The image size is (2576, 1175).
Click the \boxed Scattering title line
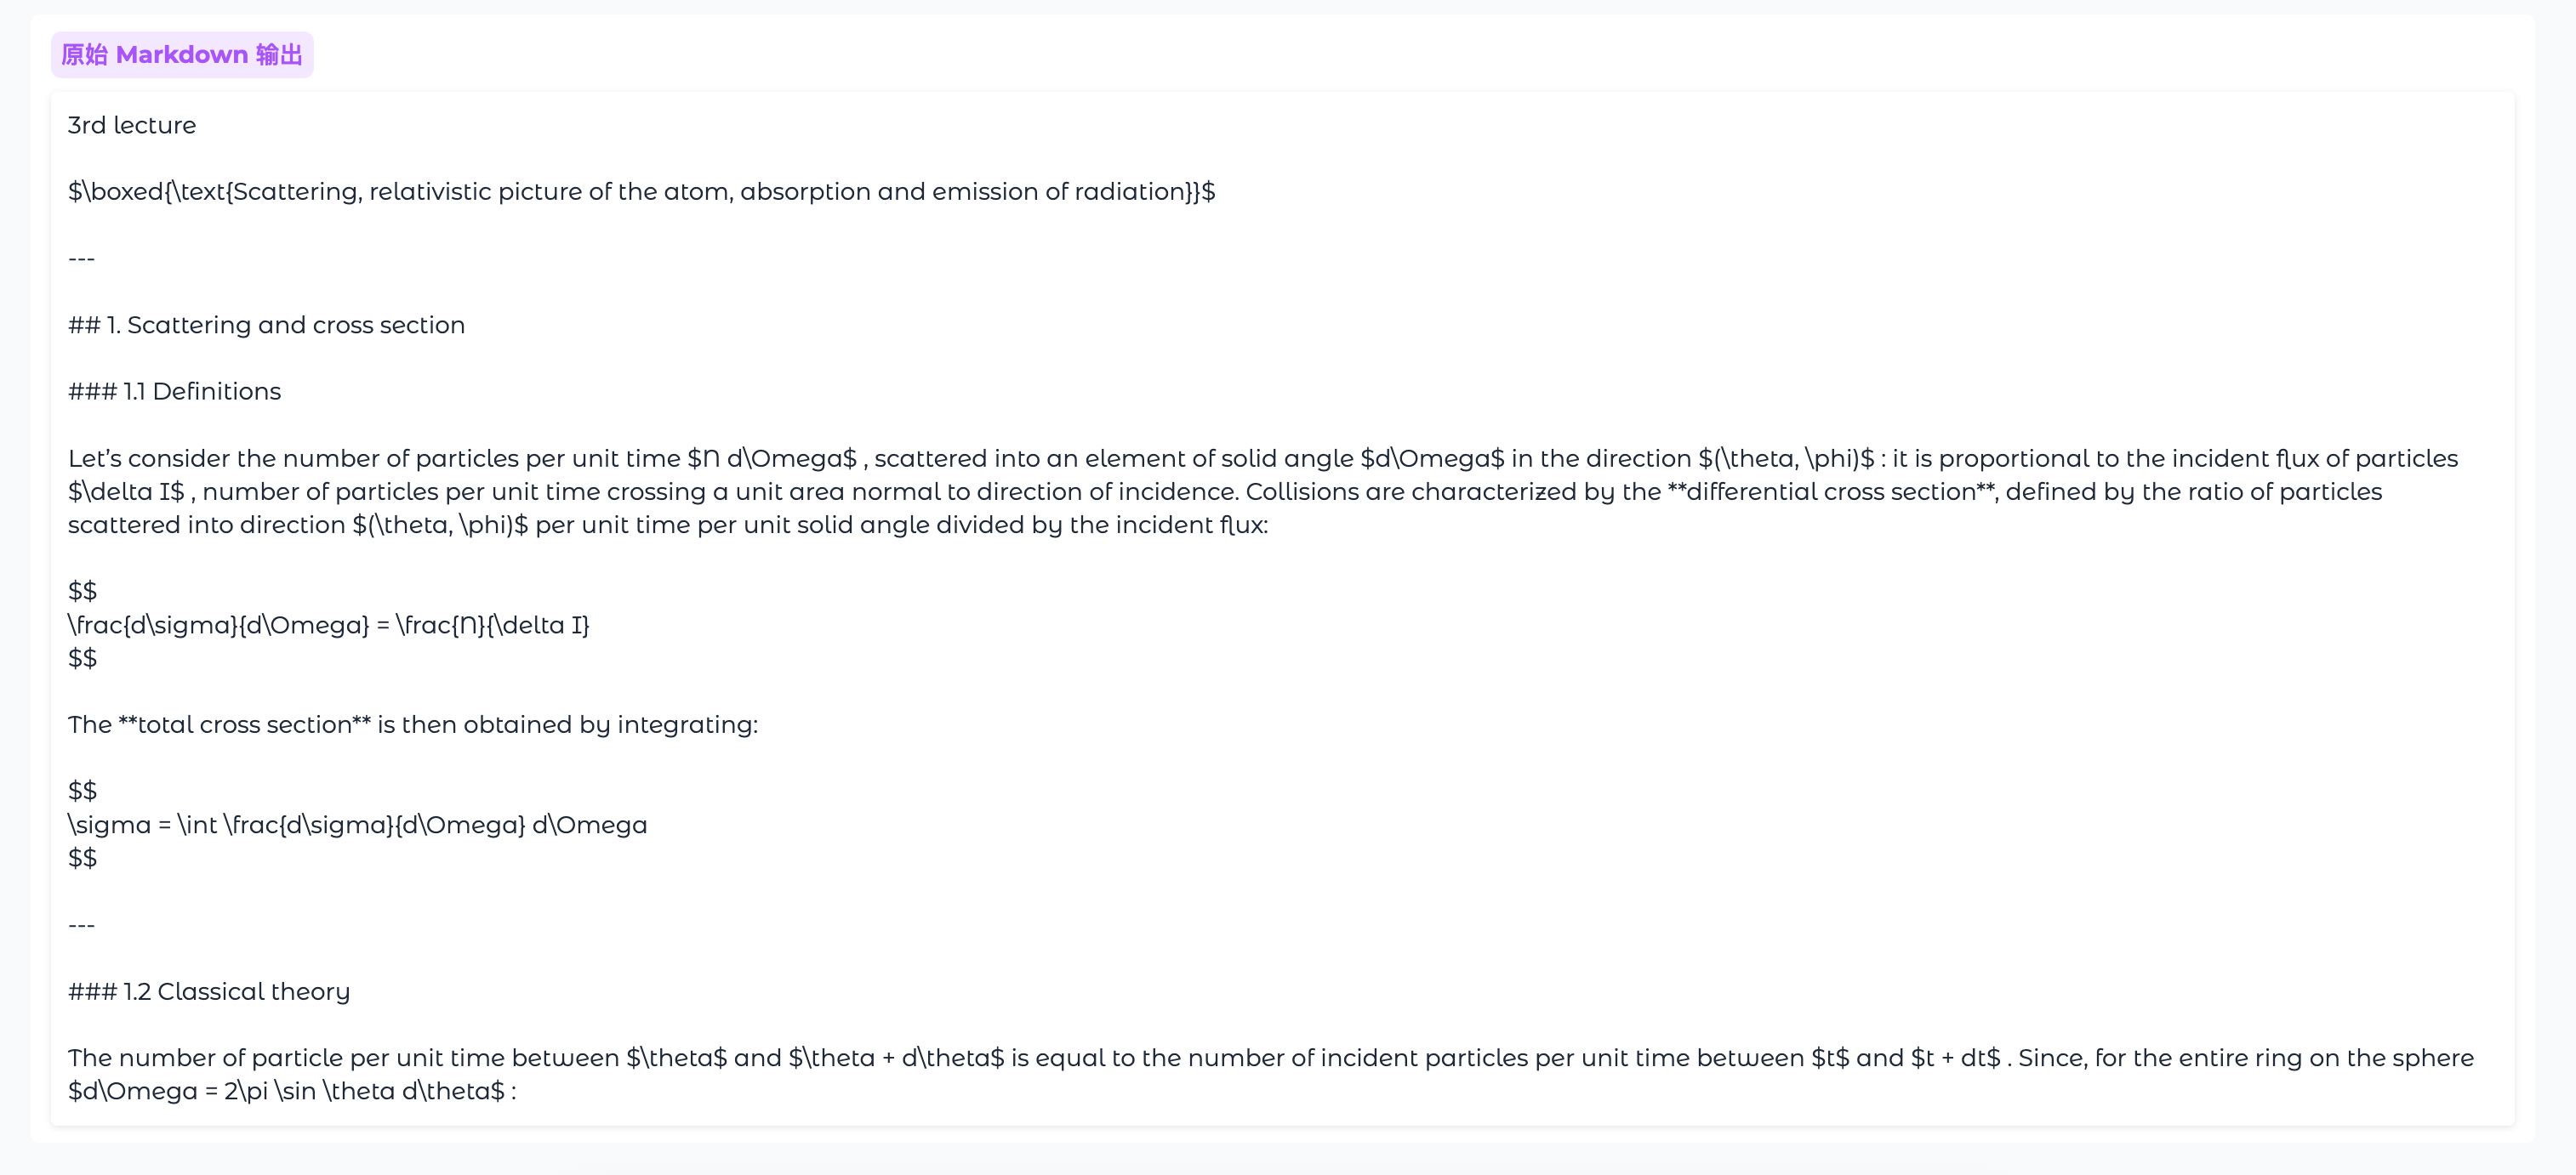[641, 192]
